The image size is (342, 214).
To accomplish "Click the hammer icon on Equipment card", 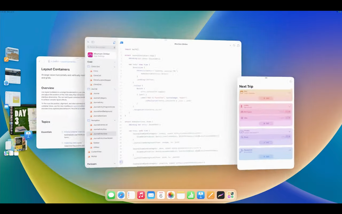I will coord(242,151).
